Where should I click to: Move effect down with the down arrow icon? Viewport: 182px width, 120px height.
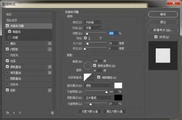coord(20,113)
